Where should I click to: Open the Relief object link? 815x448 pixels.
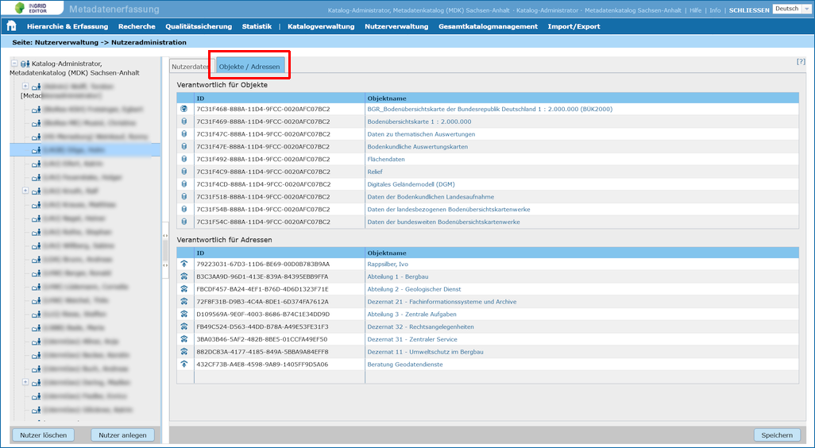point(375,172)
